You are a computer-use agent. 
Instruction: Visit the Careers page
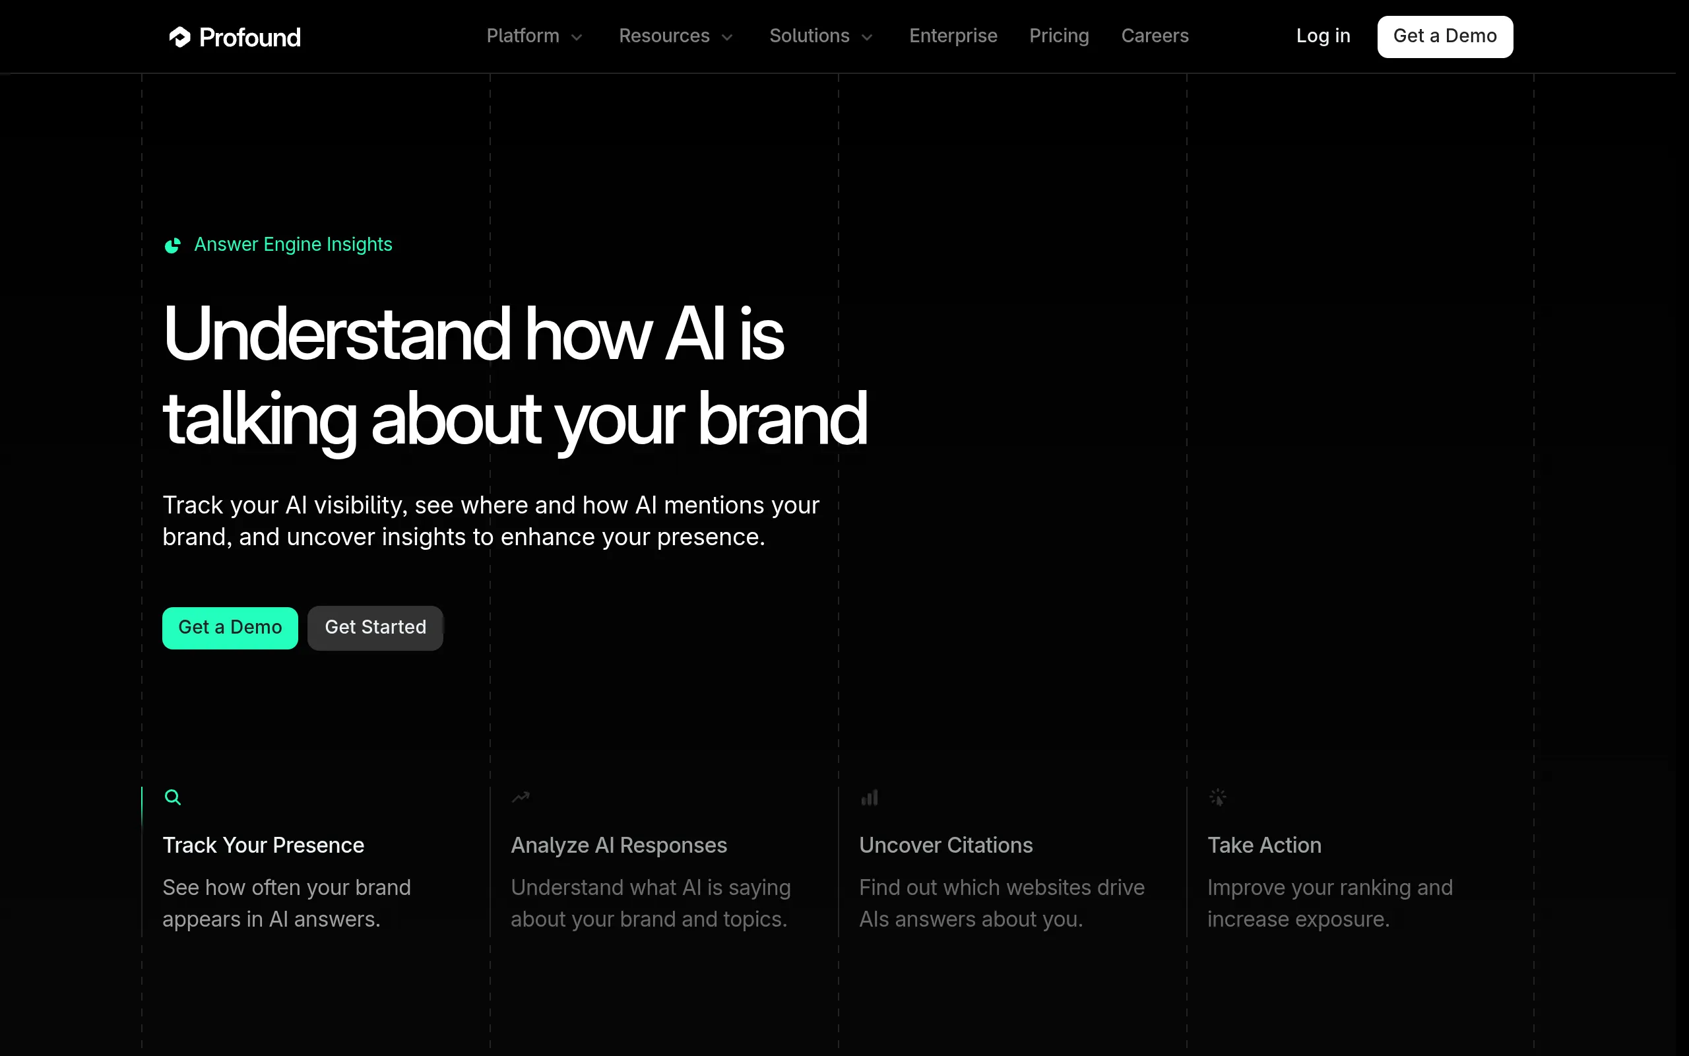point(1155,36)
